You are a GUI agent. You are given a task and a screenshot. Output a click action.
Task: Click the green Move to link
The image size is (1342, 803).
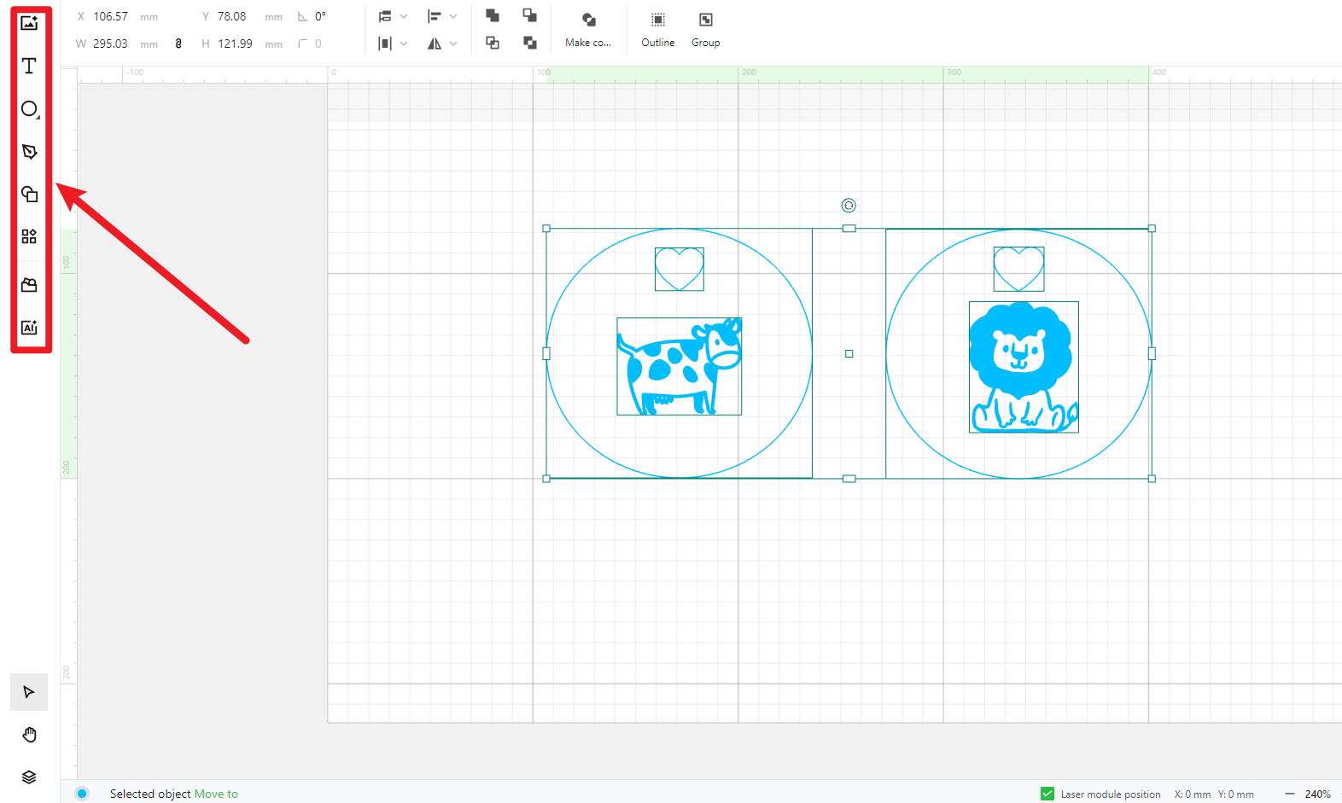(216, 794)
